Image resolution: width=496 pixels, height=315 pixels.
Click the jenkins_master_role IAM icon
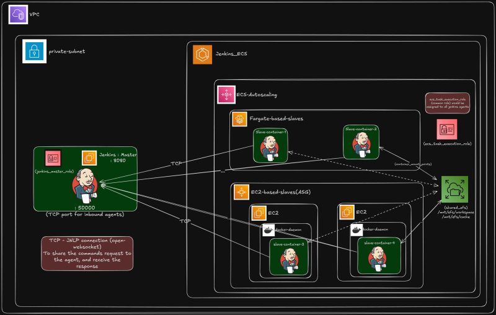tap(53, 158)
